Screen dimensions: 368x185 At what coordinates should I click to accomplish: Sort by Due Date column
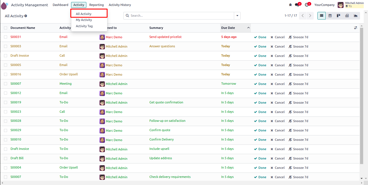click(236, 28)
